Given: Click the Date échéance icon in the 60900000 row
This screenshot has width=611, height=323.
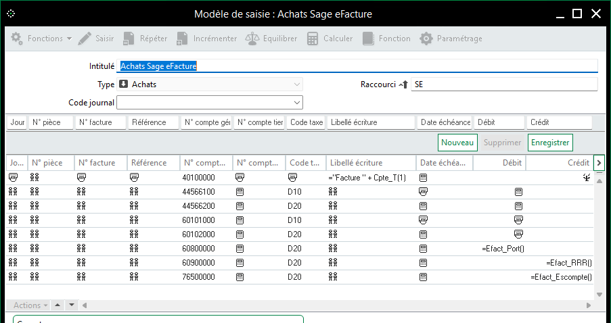Looking at the screenshot, I should [423, 263].
